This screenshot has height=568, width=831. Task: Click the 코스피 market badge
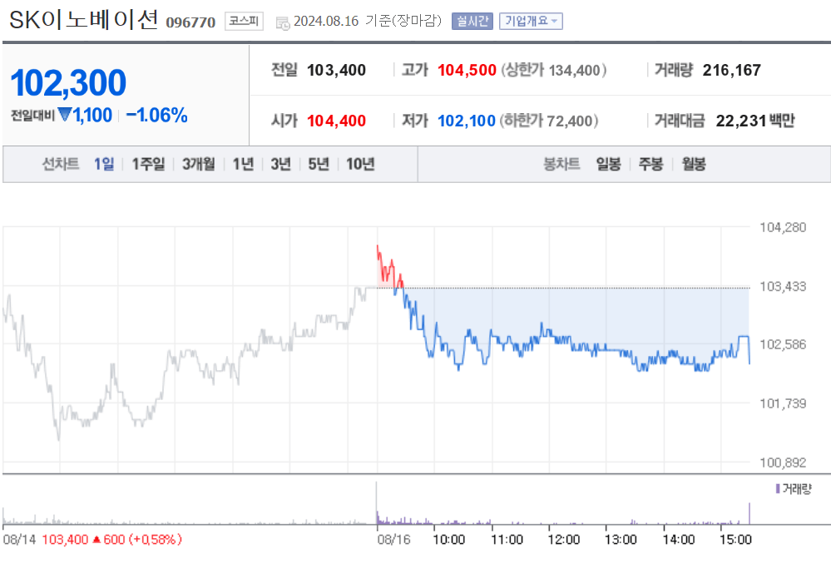coord(244,21)
